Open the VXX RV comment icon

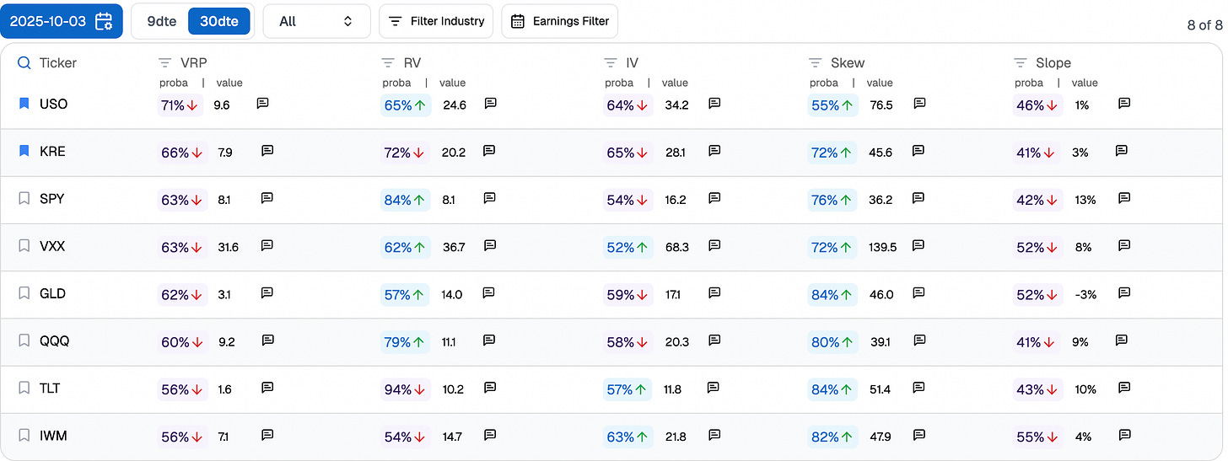tap(490, 245)
